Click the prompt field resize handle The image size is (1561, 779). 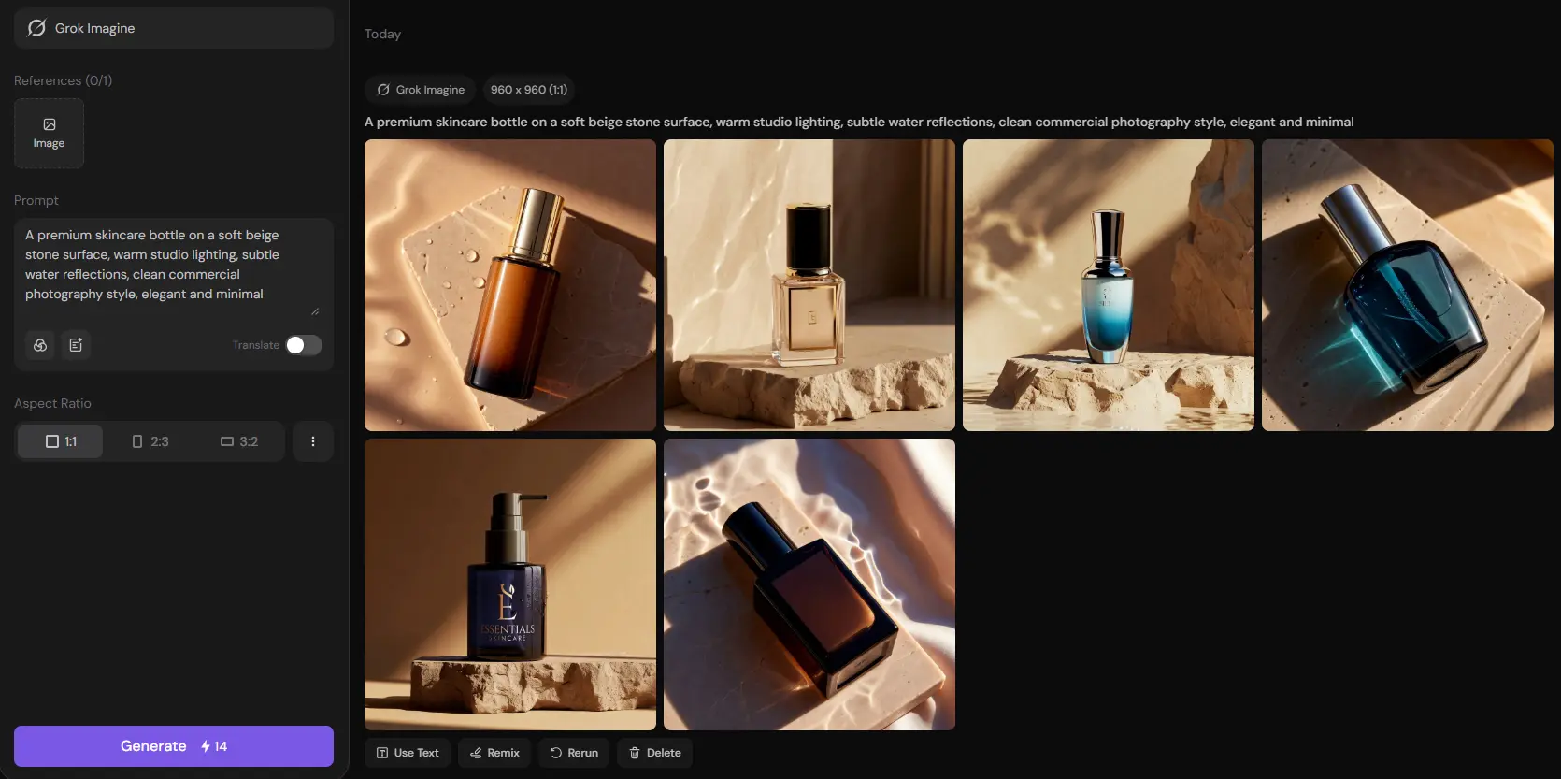pos(315,311)
